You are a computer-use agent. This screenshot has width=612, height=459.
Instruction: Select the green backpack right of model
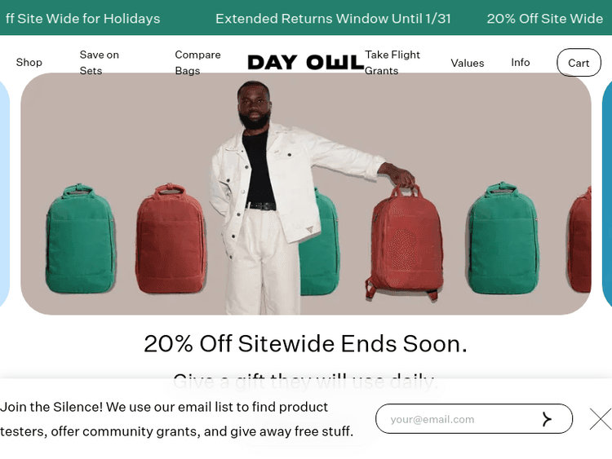tap(503, 238)
